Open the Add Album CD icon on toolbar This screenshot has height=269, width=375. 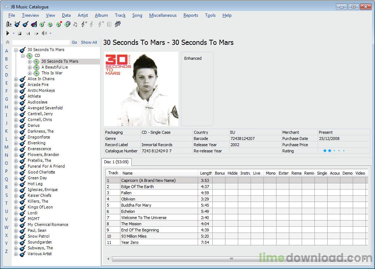coord(41,24)
